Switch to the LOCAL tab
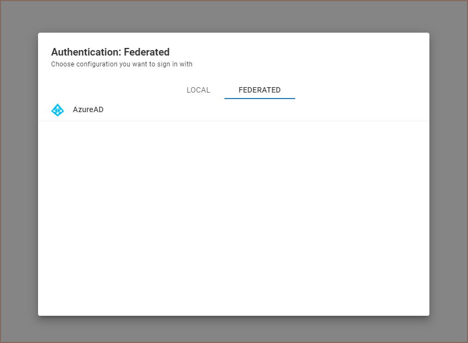This screenshot has width=468, height=343. [x=198, y=90]
